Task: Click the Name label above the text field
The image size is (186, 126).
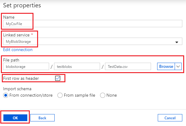Action: pos(9,17)
